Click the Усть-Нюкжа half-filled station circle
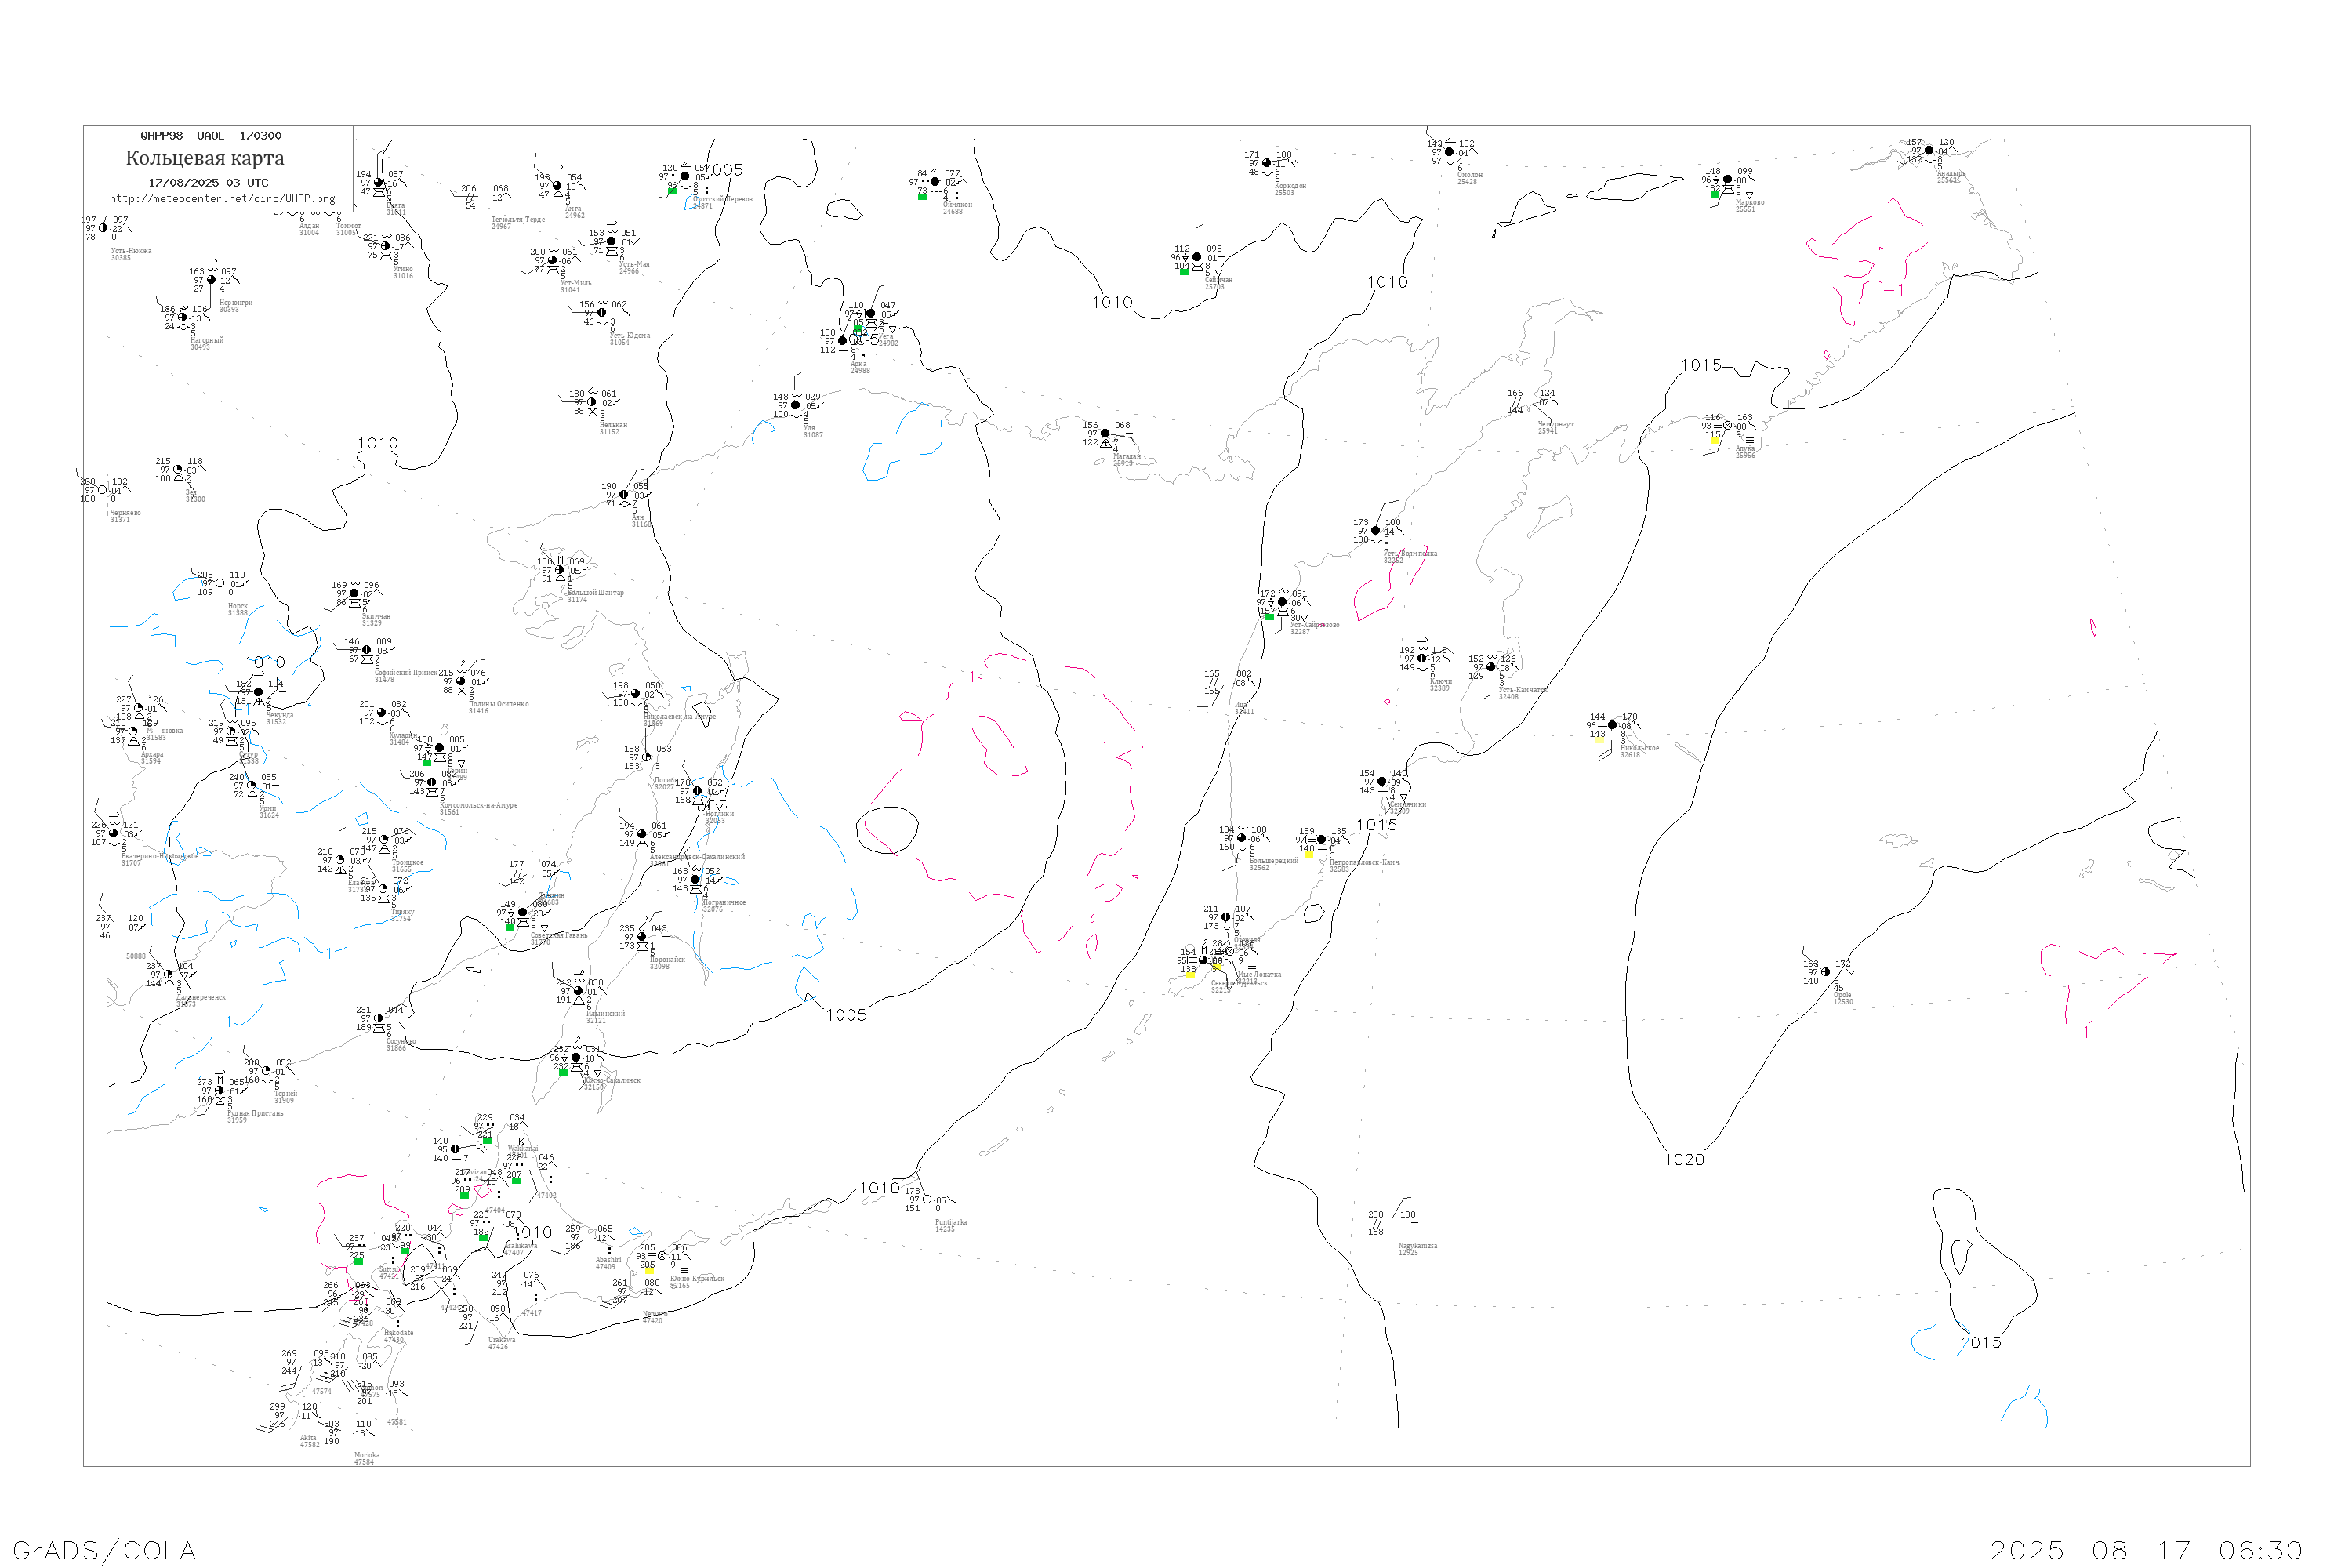 (103, 228)
